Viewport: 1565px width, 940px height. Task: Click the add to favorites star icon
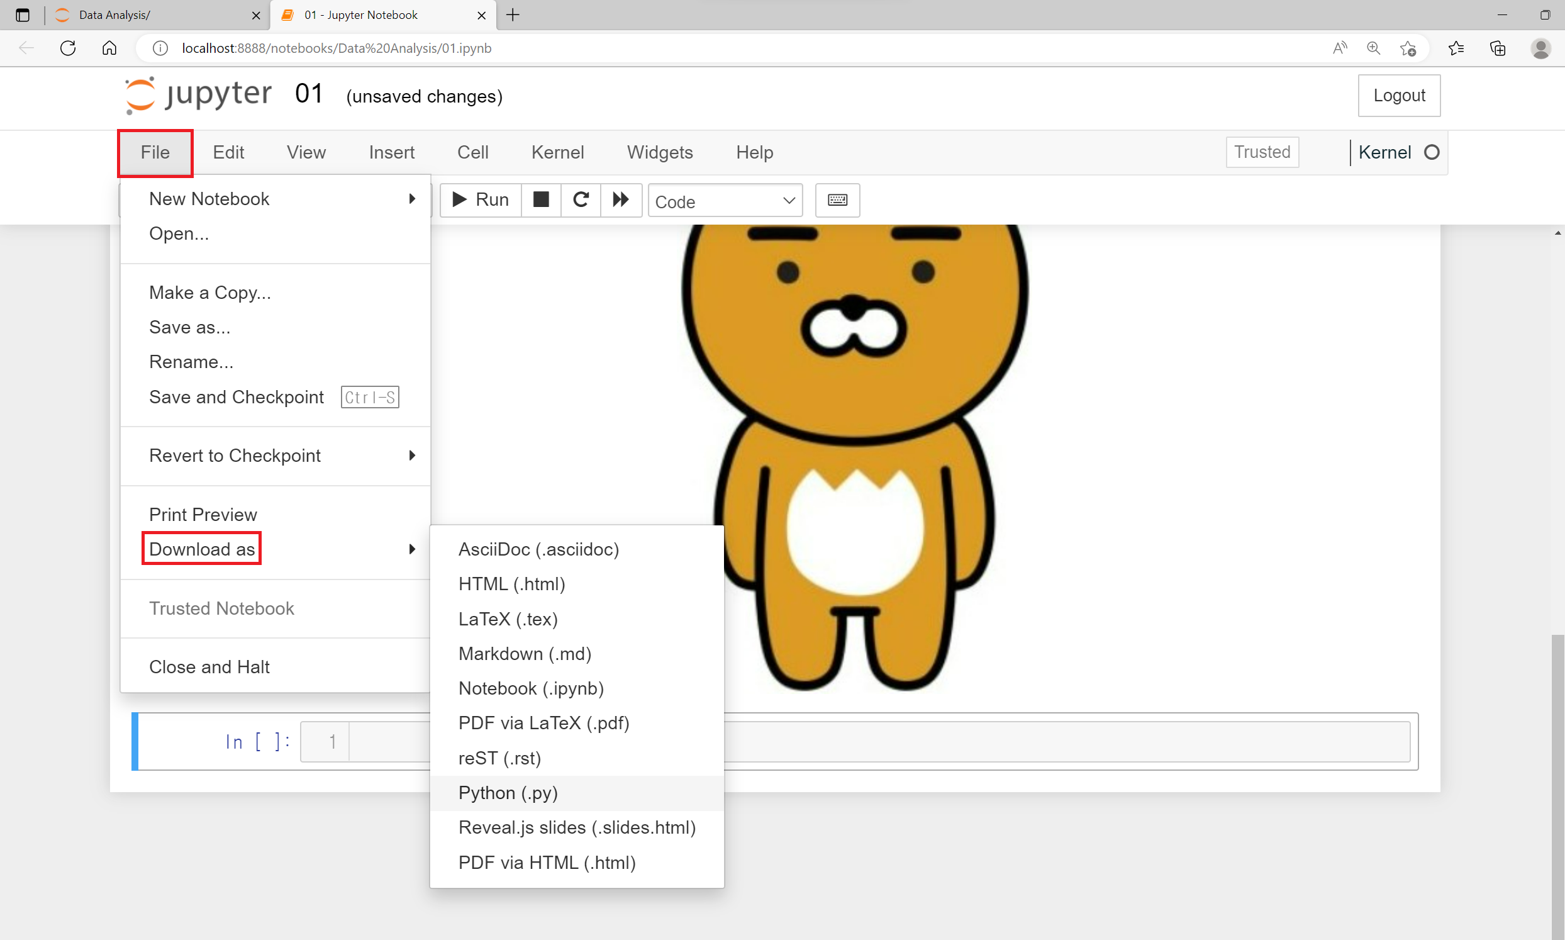click(x=1408, y=48)
